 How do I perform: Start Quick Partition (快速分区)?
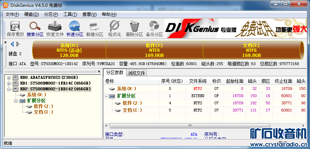tap(75, 29)
